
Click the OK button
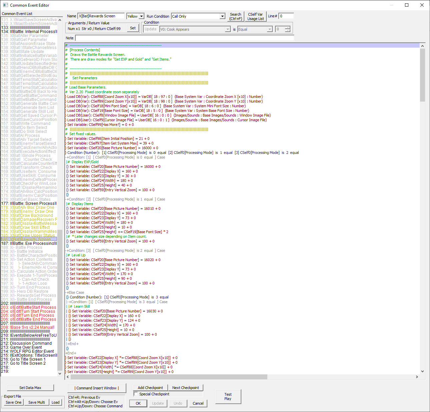coord(138,403)
